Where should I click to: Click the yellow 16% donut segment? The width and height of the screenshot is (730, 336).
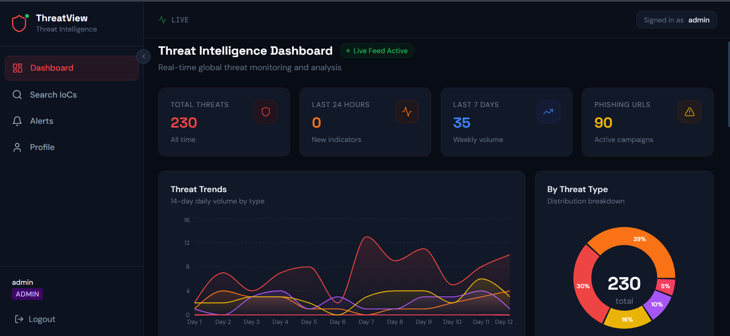pyautogui.click(x=627, y=319)
